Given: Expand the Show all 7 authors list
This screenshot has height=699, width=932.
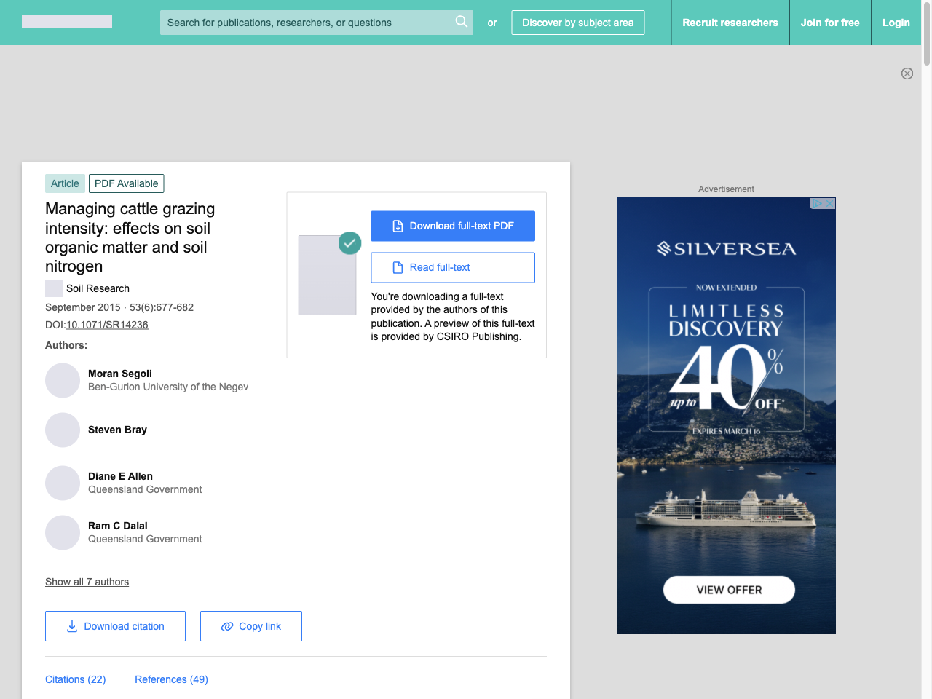Looking at the screenshot, I should click(87, 582).
